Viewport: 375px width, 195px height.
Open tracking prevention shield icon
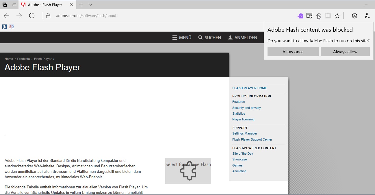(309, 16)
